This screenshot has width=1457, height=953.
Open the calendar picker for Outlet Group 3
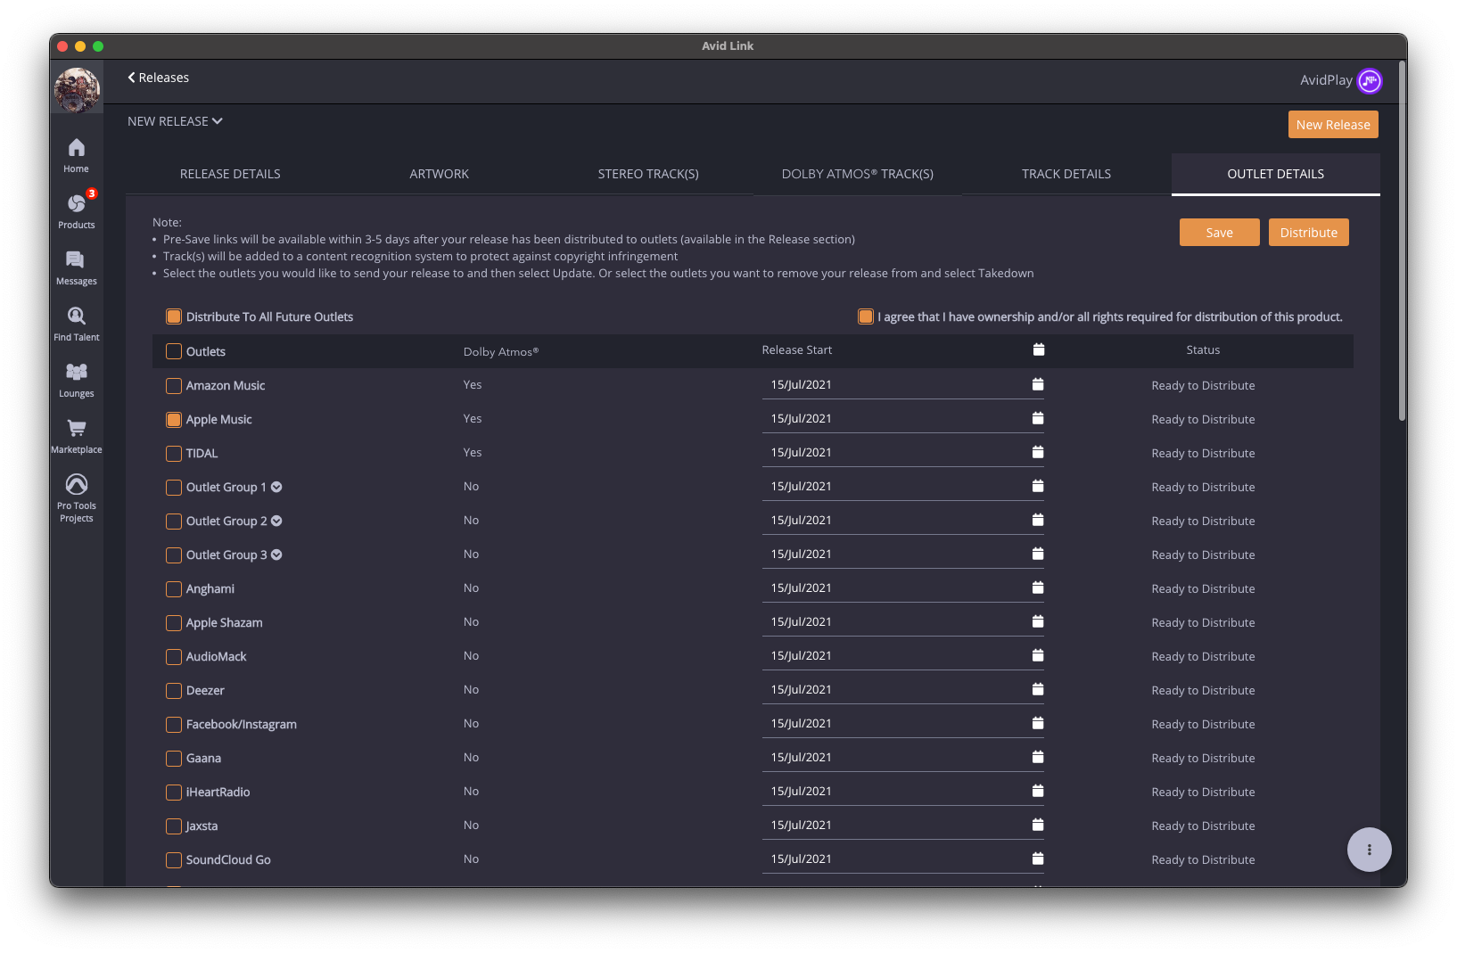[x=1038, y=554]
